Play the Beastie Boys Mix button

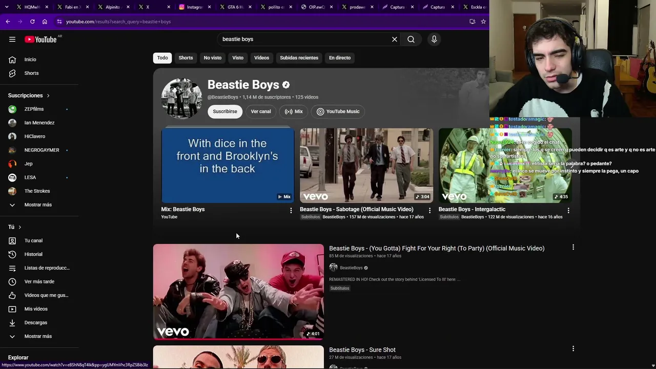[x=294, y=112]
